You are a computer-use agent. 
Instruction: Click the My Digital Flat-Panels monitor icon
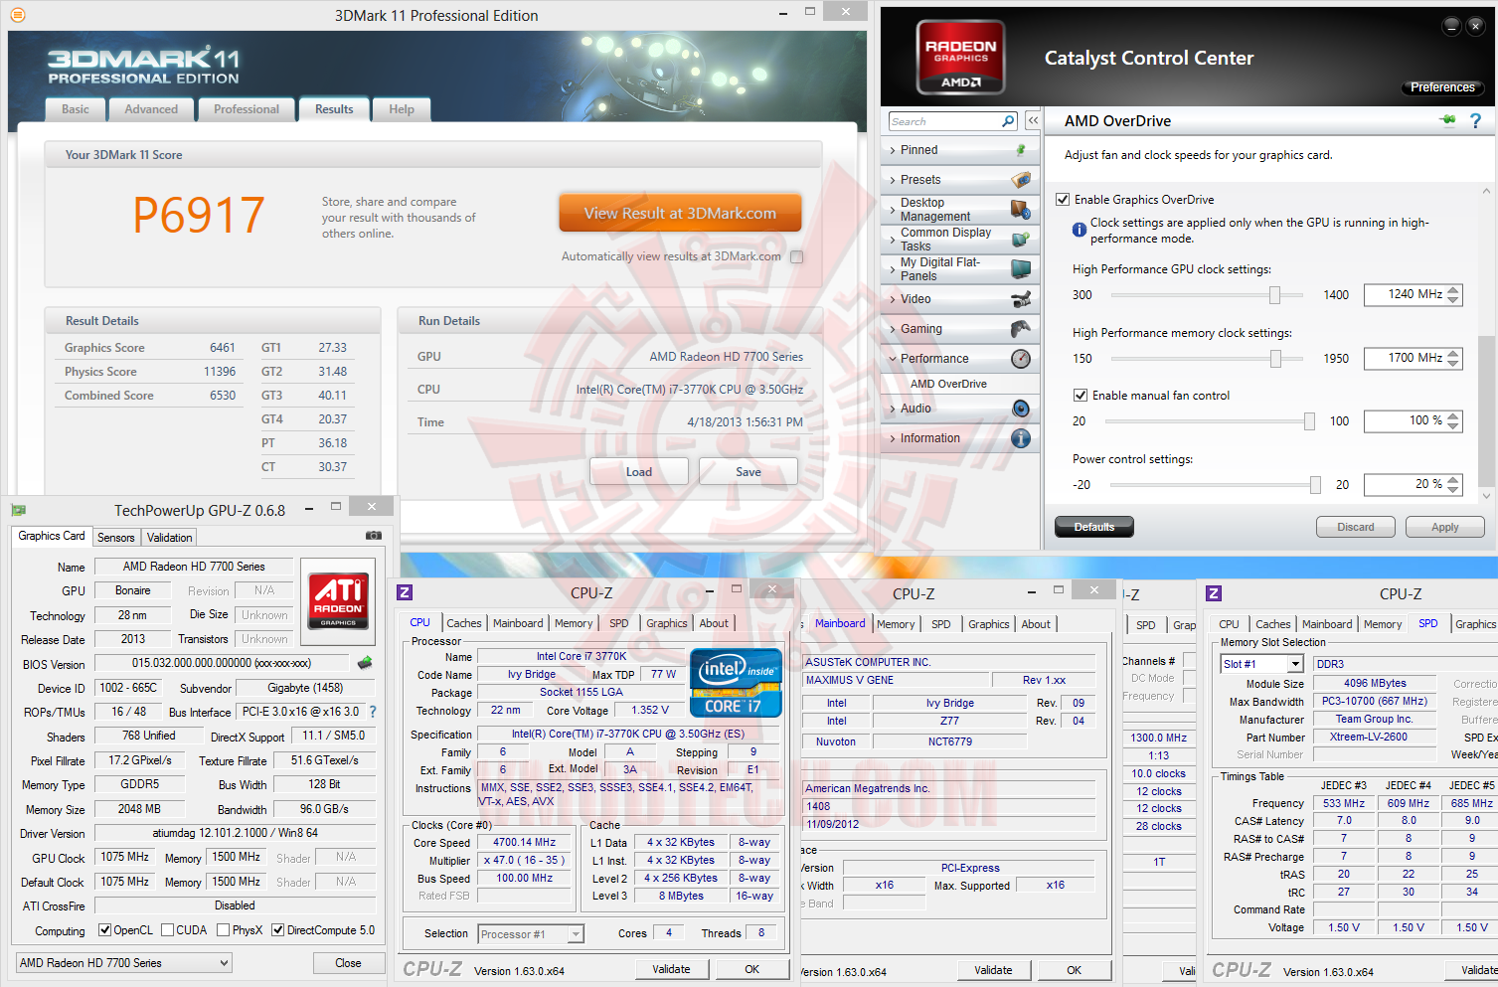(1021, 269)
